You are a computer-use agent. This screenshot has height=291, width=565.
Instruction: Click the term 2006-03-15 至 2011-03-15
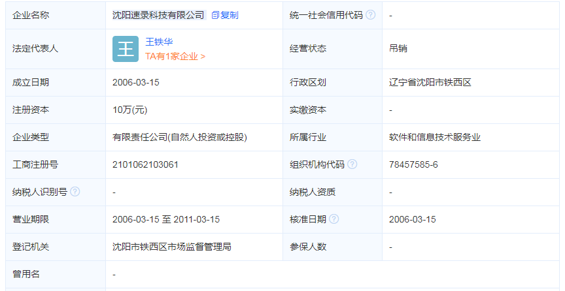pos(166,219)
